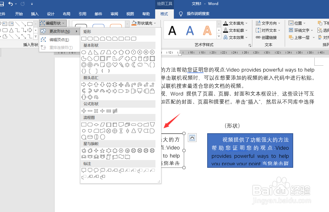This screenshot has width=329, height=212.
Task: Pick the cloud callout shape
Action: pos(103,170)
